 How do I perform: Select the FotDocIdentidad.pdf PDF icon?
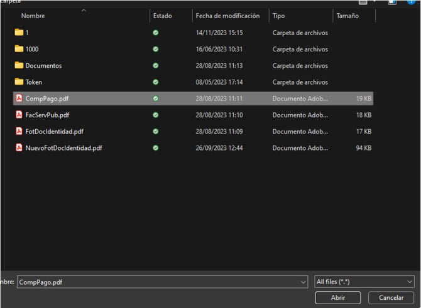click(19, 131)
